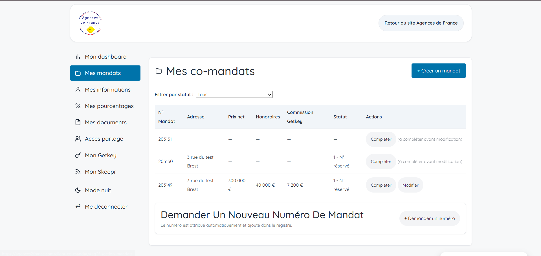The image size is (541, 256).
Task: Click the moon icon for Mode nuit
Action: tap(78, 190)
